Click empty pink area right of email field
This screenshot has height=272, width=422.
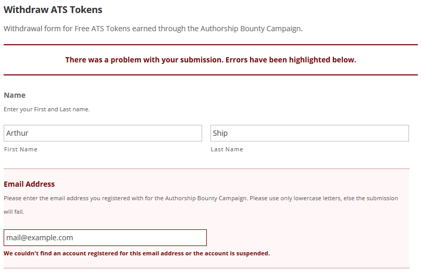[307, 238]
